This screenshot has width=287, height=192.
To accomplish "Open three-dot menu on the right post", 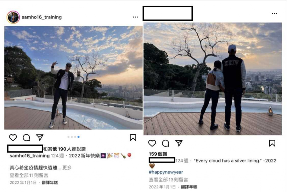I will pos(274,13).
